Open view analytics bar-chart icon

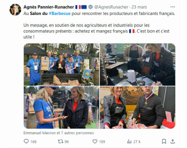coord(129,141)
